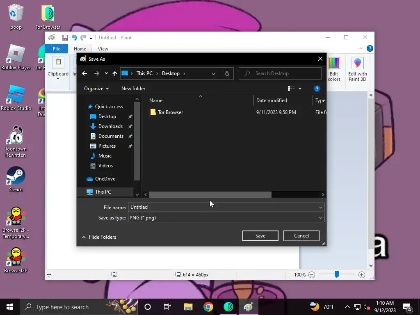Collapse the Paint ribbon with the chevron
Screen dimensions: 420x315
click(x=361, y=48)
